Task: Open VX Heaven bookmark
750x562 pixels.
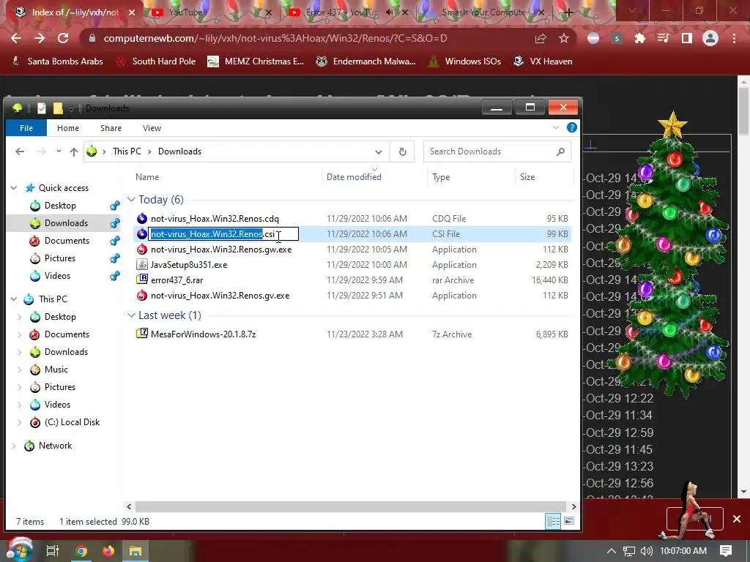Action: pos(543,61)
